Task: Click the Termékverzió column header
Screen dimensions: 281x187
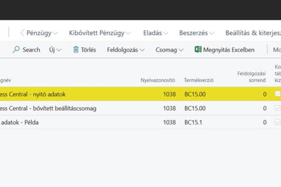Action: point(199,80)
